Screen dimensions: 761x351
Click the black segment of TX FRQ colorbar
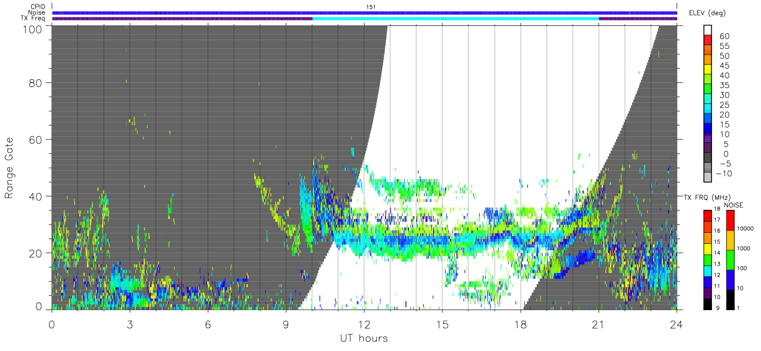point(708,303)
